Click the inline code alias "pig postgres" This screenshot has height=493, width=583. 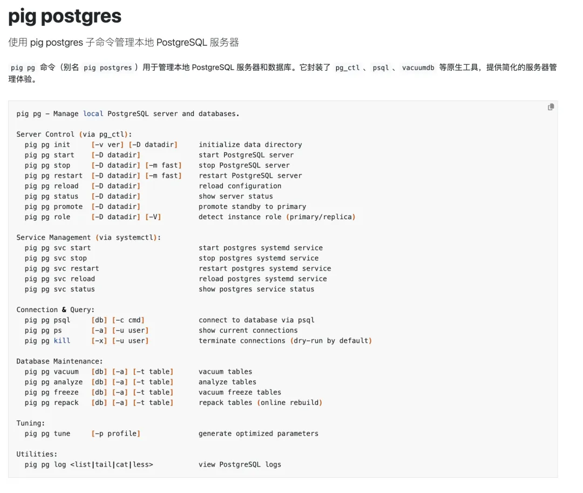coord(108,68)
